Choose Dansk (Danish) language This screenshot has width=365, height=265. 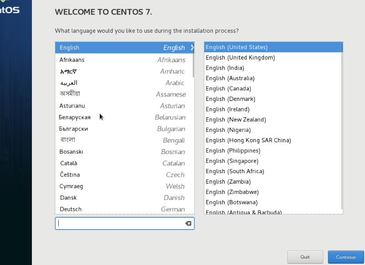(x=124, y=198)
